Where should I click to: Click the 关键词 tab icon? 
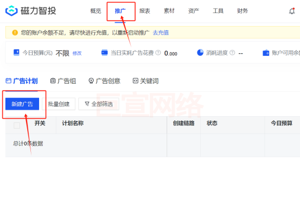[136, 81]
